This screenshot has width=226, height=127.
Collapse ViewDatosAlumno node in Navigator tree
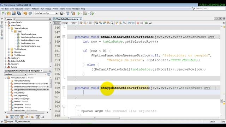[x=6, y=78]
